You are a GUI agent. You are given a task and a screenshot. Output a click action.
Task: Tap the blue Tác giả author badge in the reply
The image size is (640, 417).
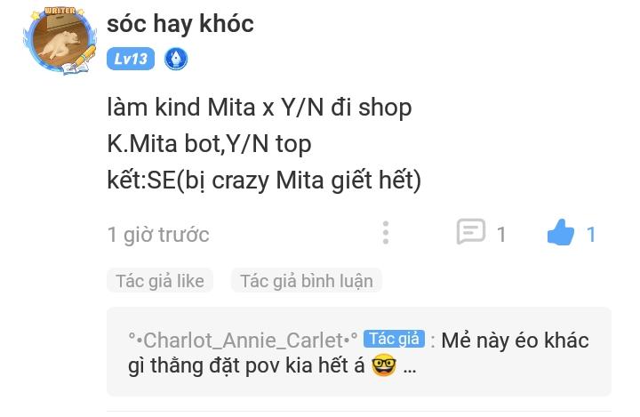coord(394,339)
